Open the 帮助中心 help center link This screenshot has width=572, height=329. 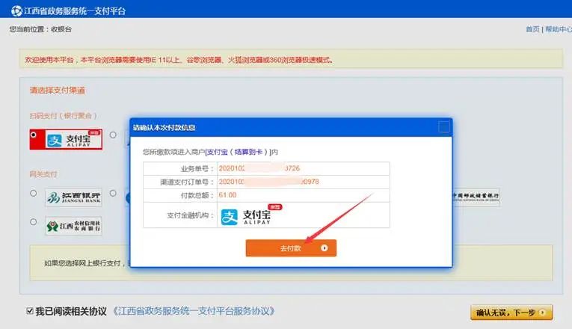click(558, 29)
